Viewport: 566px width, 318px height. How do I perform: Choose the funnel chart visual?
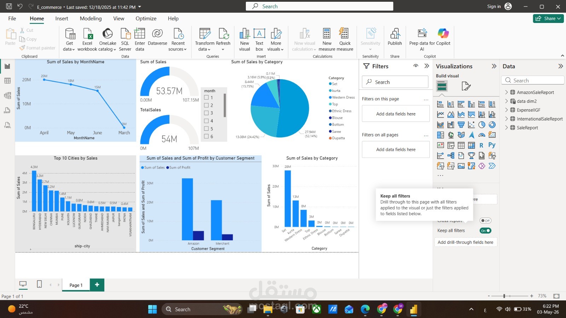tap(461, 125)
